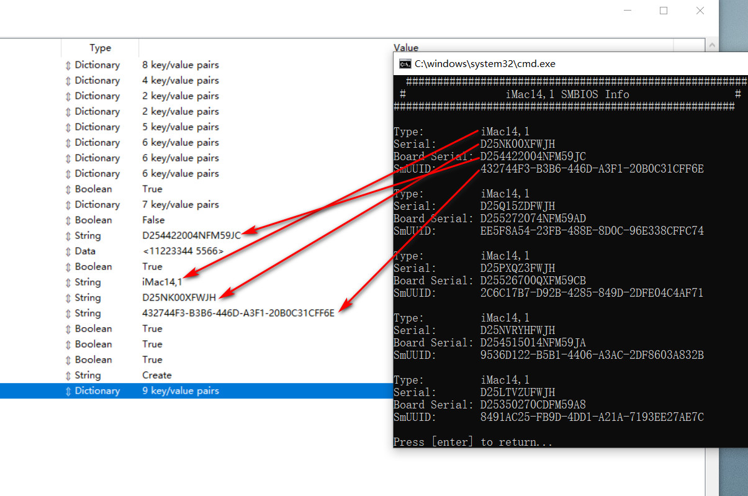The height and width of the screenshot is (496, 748).
Task: Click SmUUID 'EE5F8A54-23FB-488E-8D0C-96E338CFFC74'
Action: click(592, 231)
